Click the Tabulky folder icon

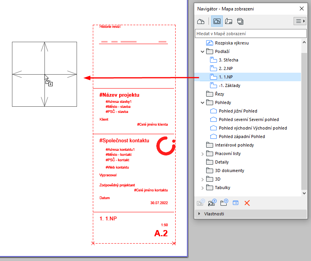click(x=210, y=188)
